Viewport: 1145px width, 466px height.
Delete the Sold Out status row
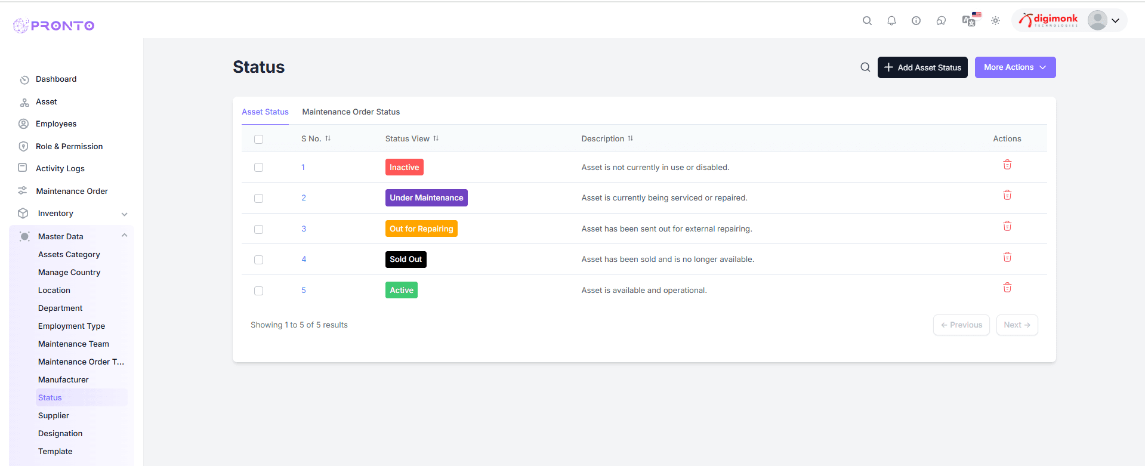pyautogui.click(x=1007, y=257)
